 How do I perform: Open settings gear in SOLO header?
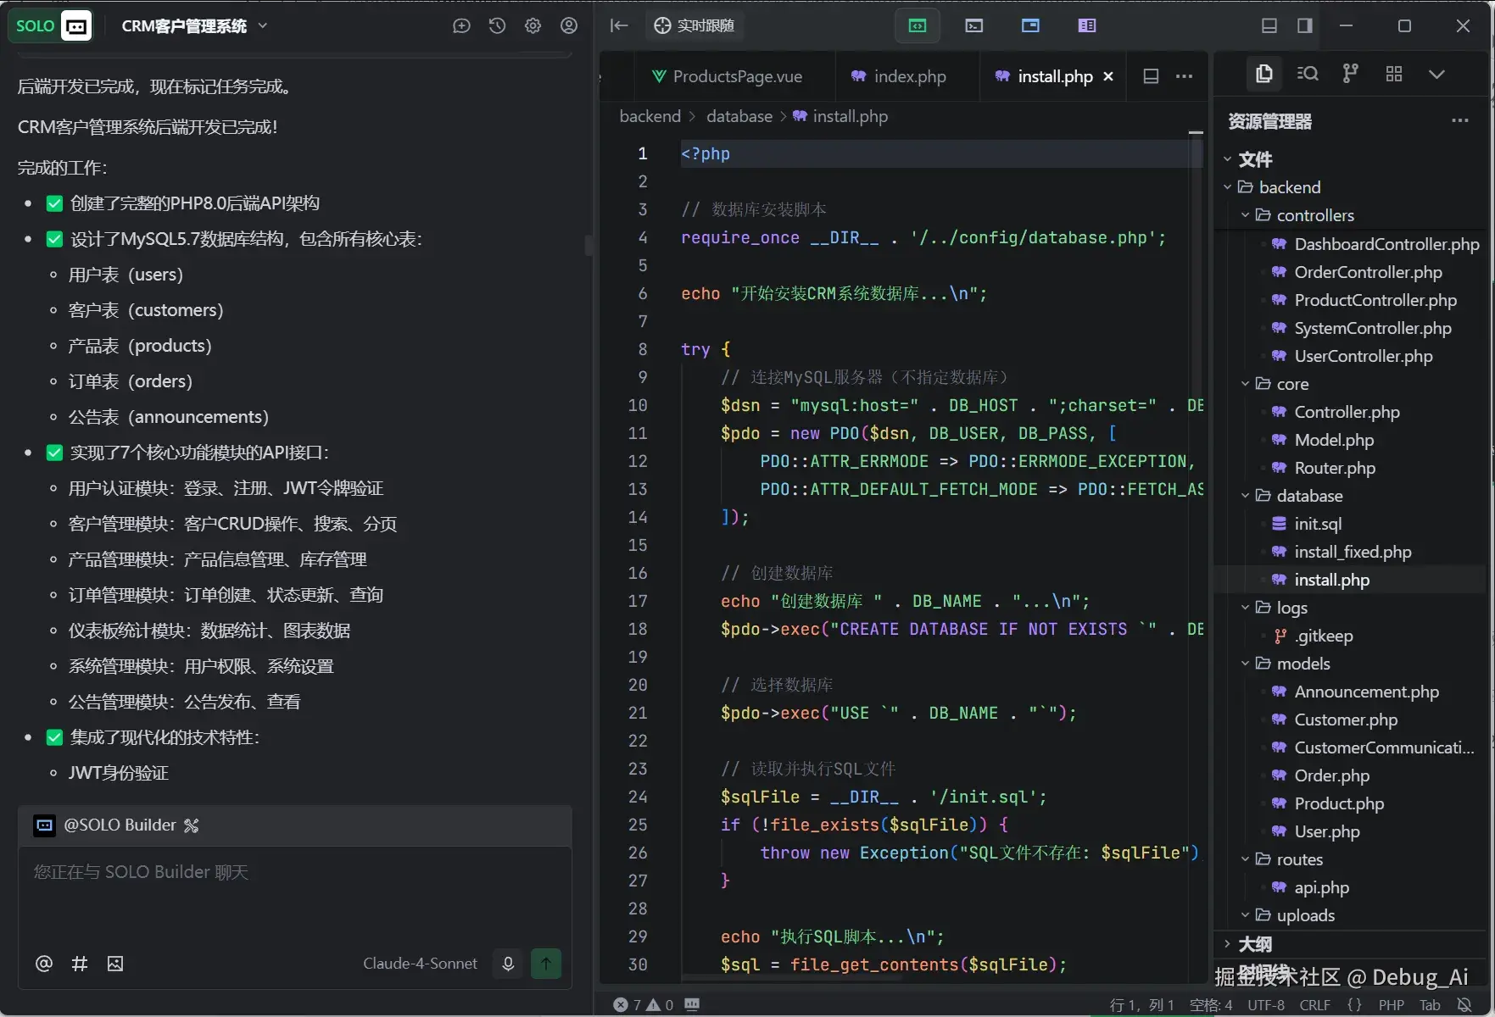click(x=533, y=26)
